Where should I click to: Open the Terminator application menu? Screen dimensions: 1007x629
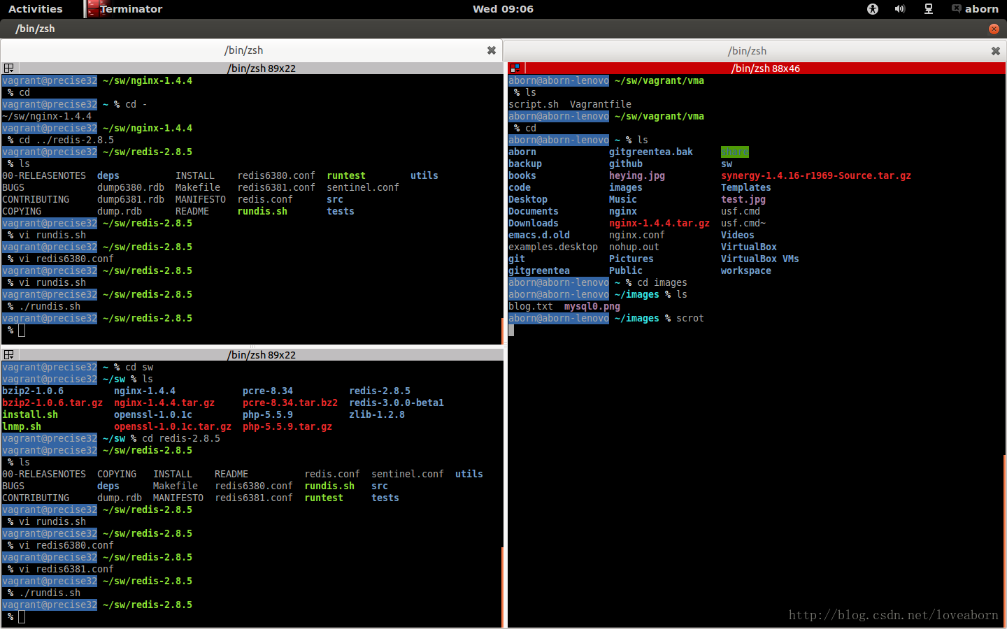click(x=131, y=9)
